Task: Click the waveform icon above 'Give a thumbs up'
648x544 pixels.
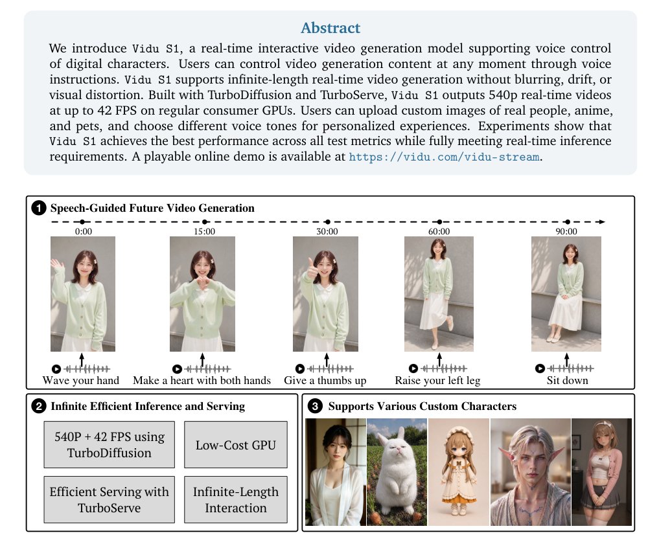Action: pos(330,368)
